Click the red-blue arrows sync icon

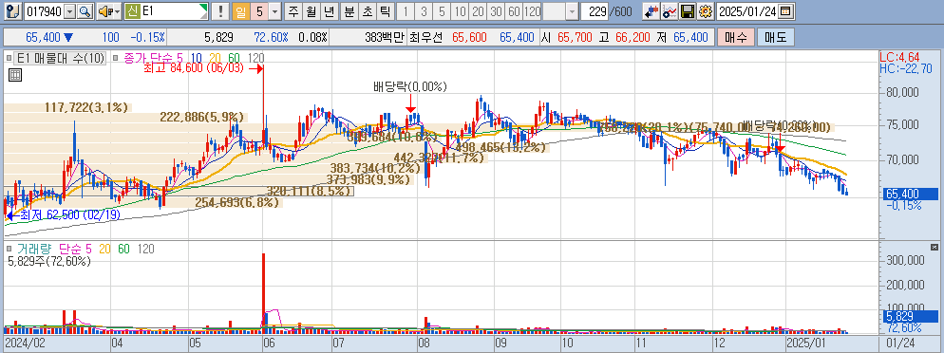point(650,11)
